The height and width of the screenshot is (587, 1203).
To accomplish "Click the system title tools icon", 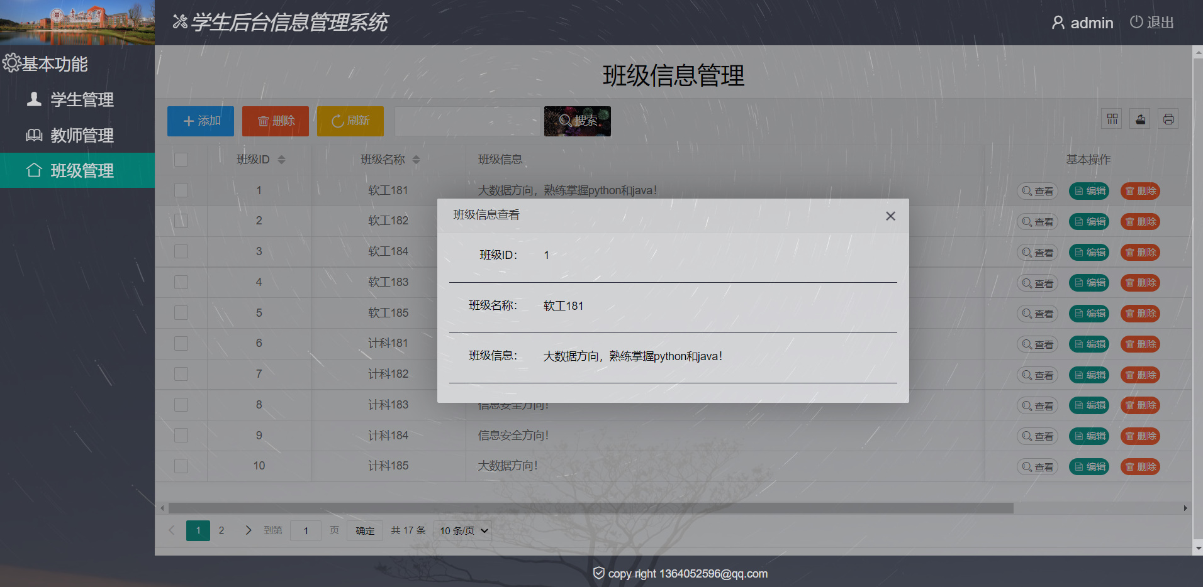I will (180, 22).
